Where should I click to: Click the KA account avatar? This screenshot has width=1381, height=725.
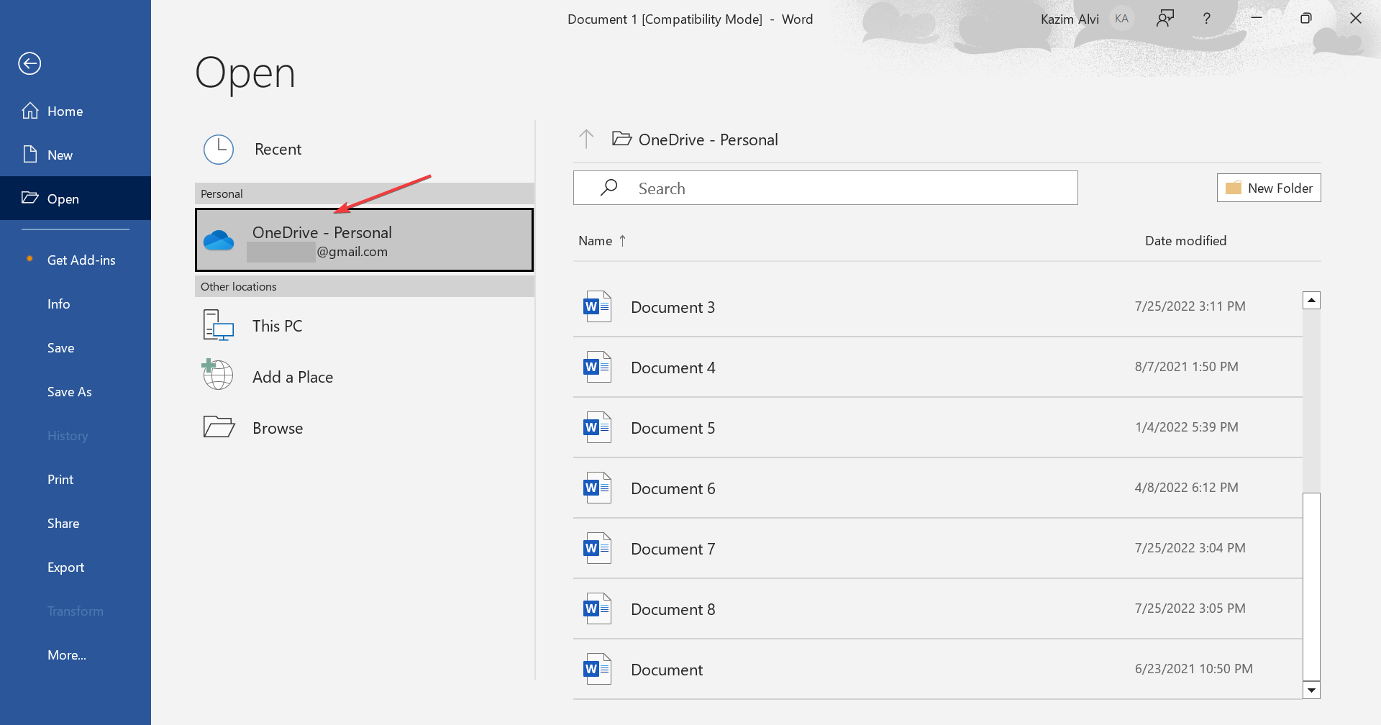tap(1121, 19)
